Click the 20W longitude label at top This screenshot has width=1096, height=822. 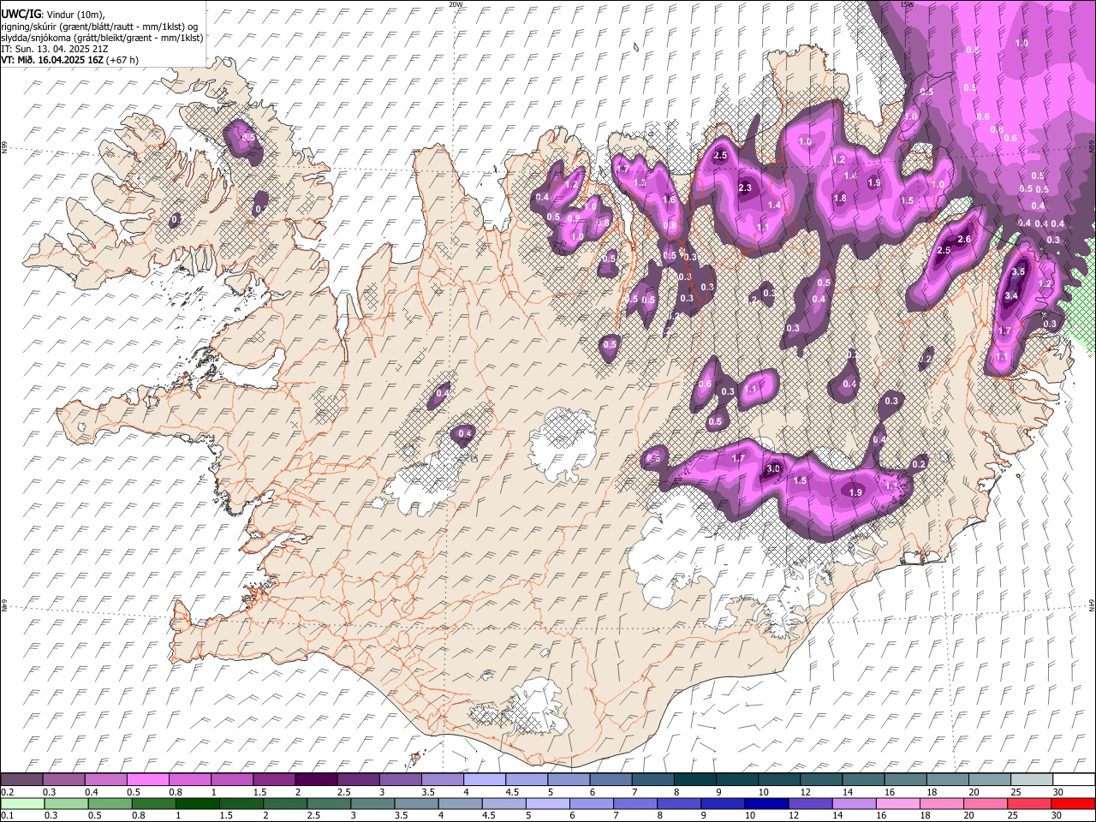click(456, 4)
